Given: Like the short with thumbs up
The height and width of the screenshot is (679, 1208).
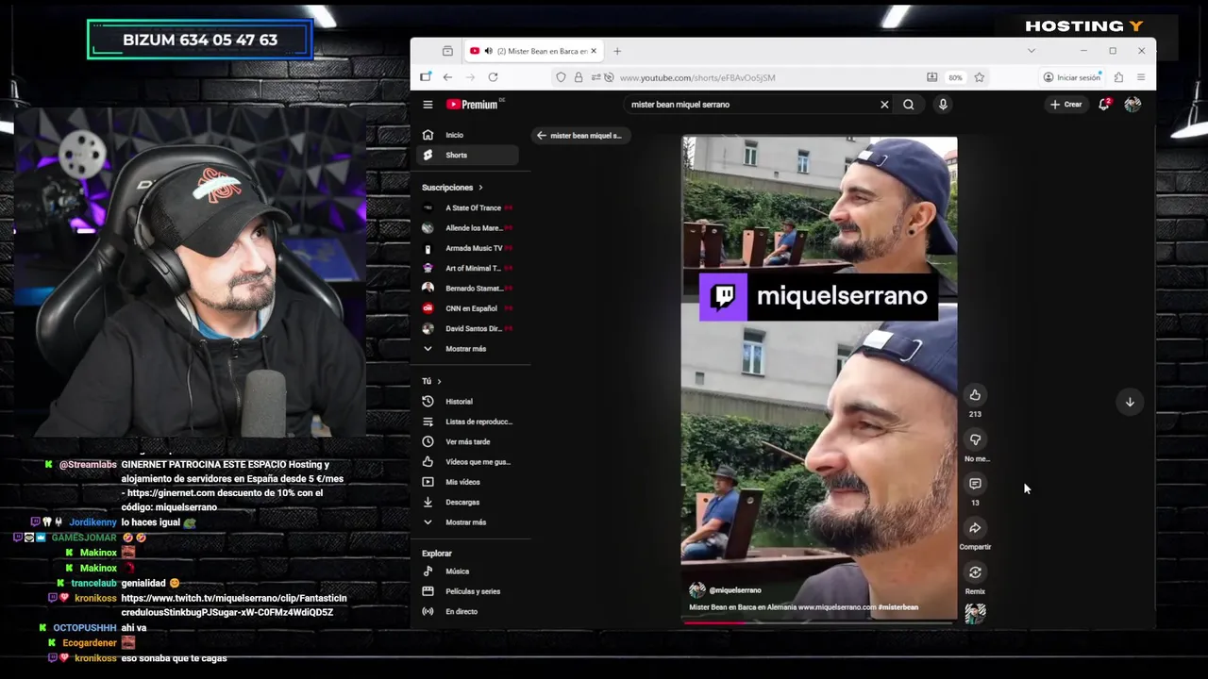Looking at the screenshot, I should pyautogui.click(x=975, y=395).
